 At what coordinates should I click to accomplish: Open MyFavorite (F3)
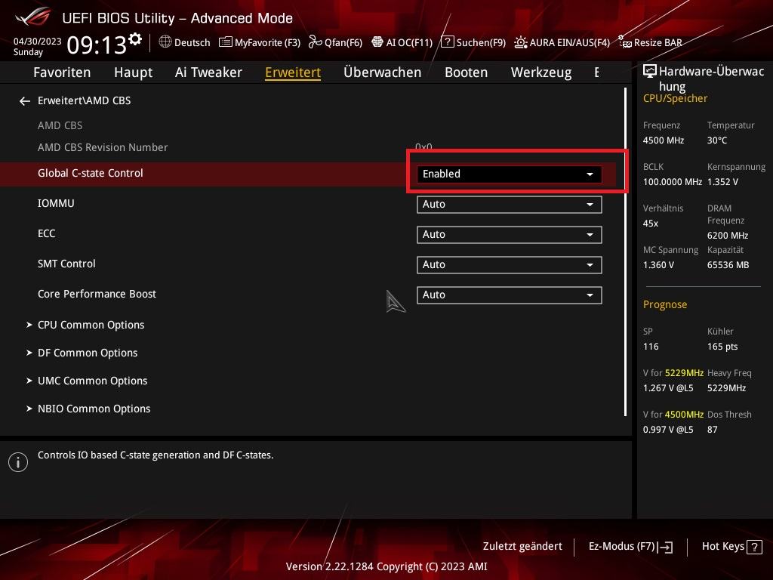[x=260, y=42]
